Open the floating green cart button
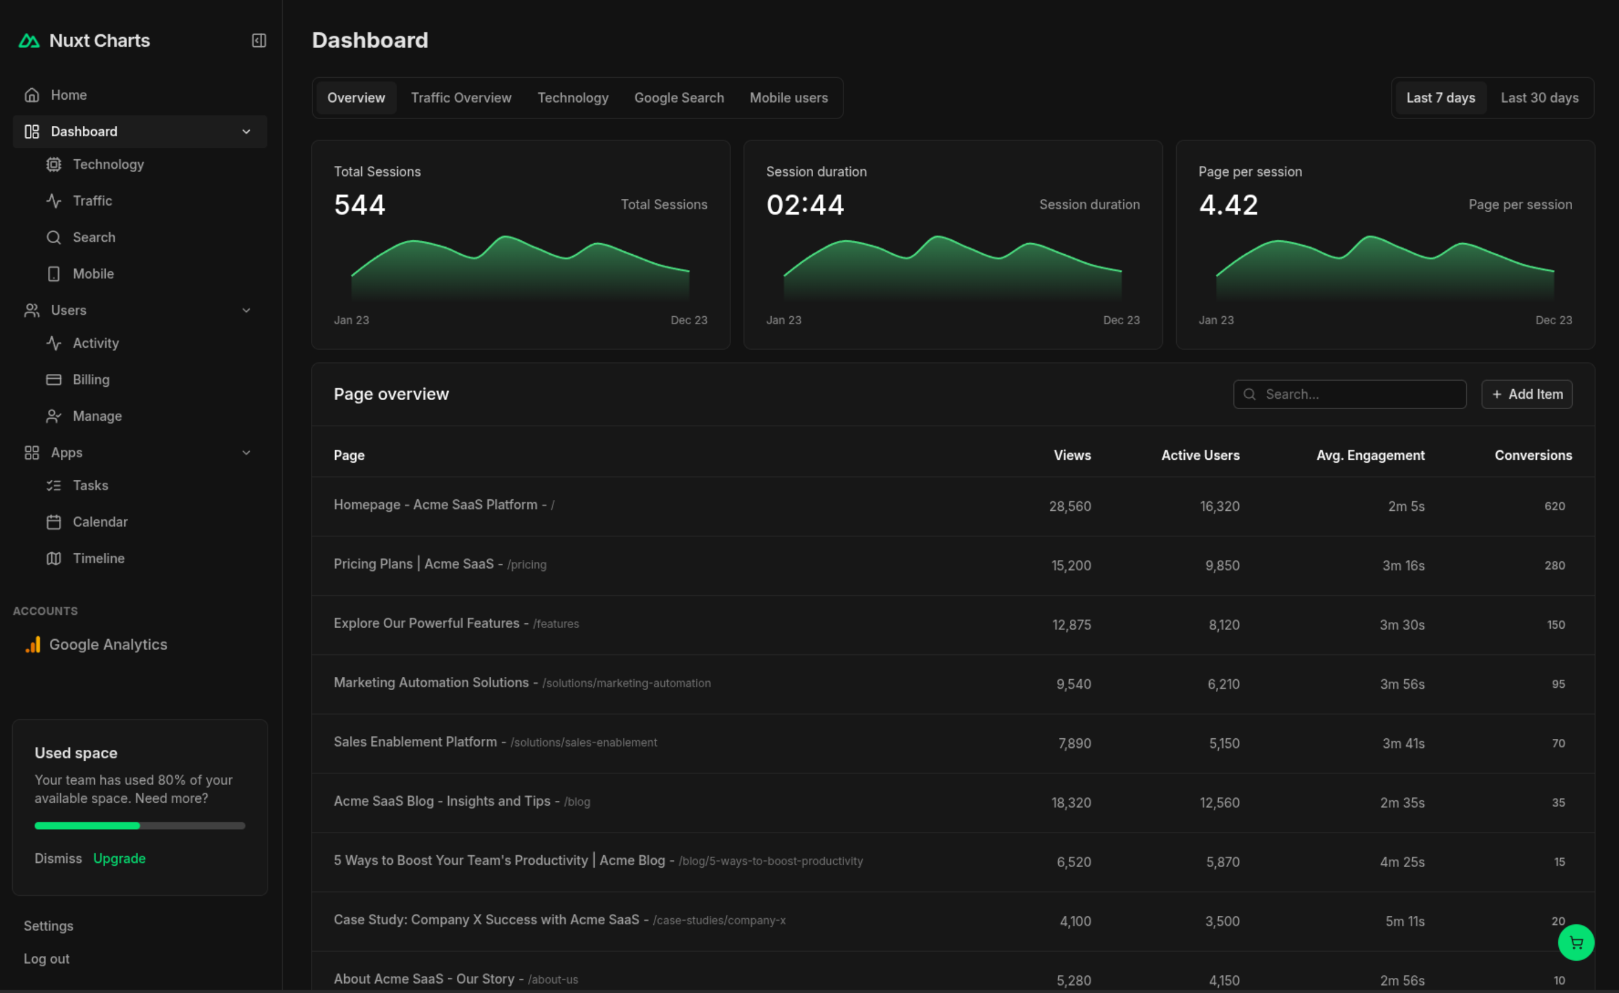Screen dimensions: 1619x993 [x=1576, y=943]
